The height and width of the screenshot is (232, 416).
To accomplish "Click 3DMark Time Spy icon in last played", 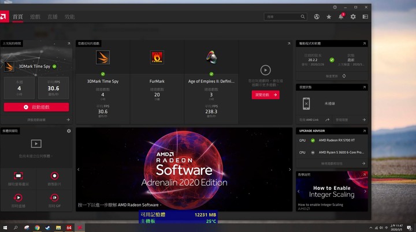I will click(x=9, y=66).
